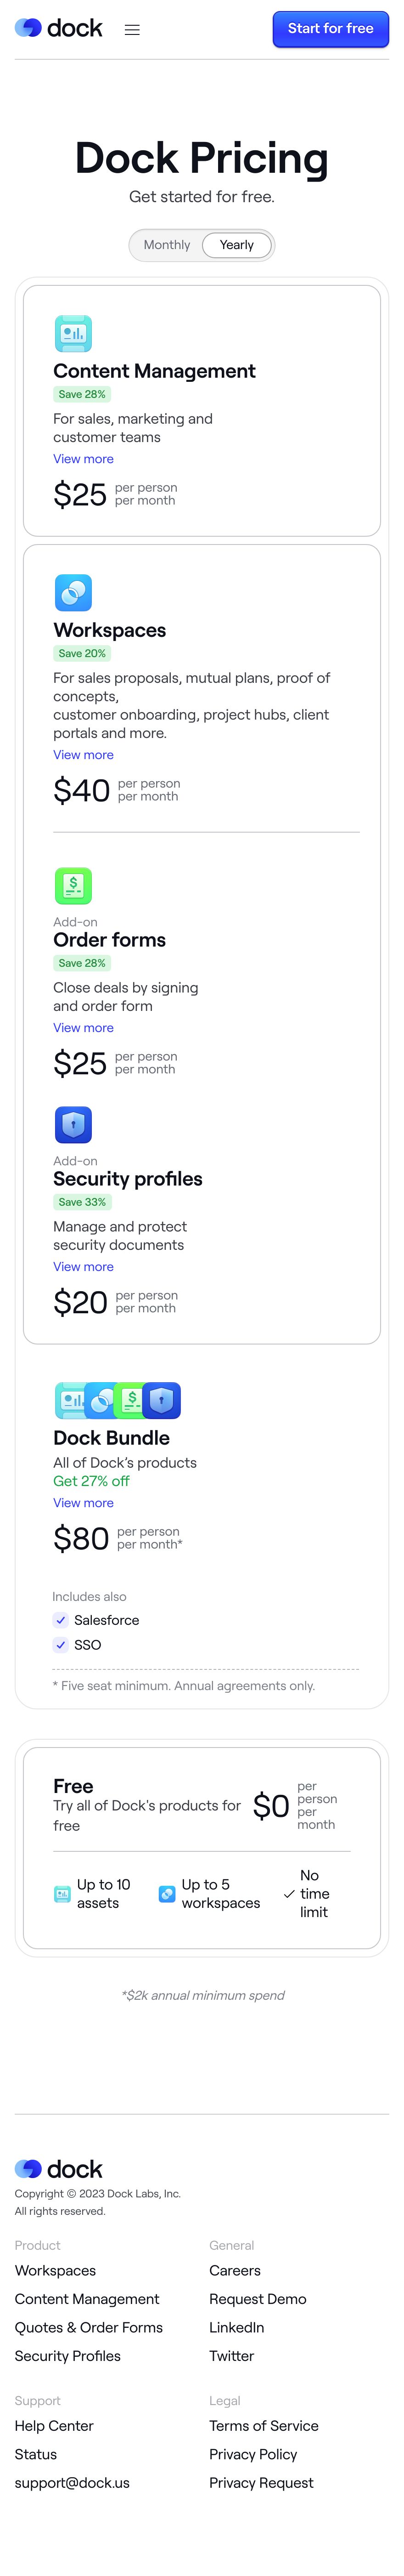Image resolution: width=404 pixels, height=2576 pixels.
Task: Switch billing to Monthly
Action: (167, 245)
